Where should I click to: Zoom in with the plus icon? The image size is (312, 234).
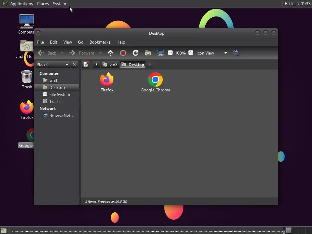[x=191, y=53]
